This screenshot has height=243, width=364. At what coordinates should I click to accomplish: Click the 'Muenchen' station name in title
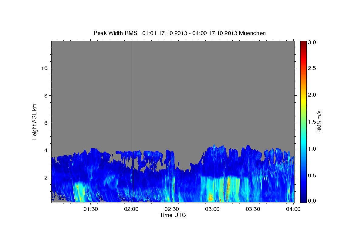coord(252,33)
